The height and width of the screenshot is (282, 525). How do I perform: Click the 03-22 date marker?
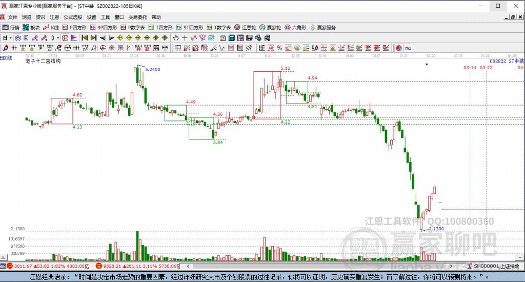click(x=486, y=67)
